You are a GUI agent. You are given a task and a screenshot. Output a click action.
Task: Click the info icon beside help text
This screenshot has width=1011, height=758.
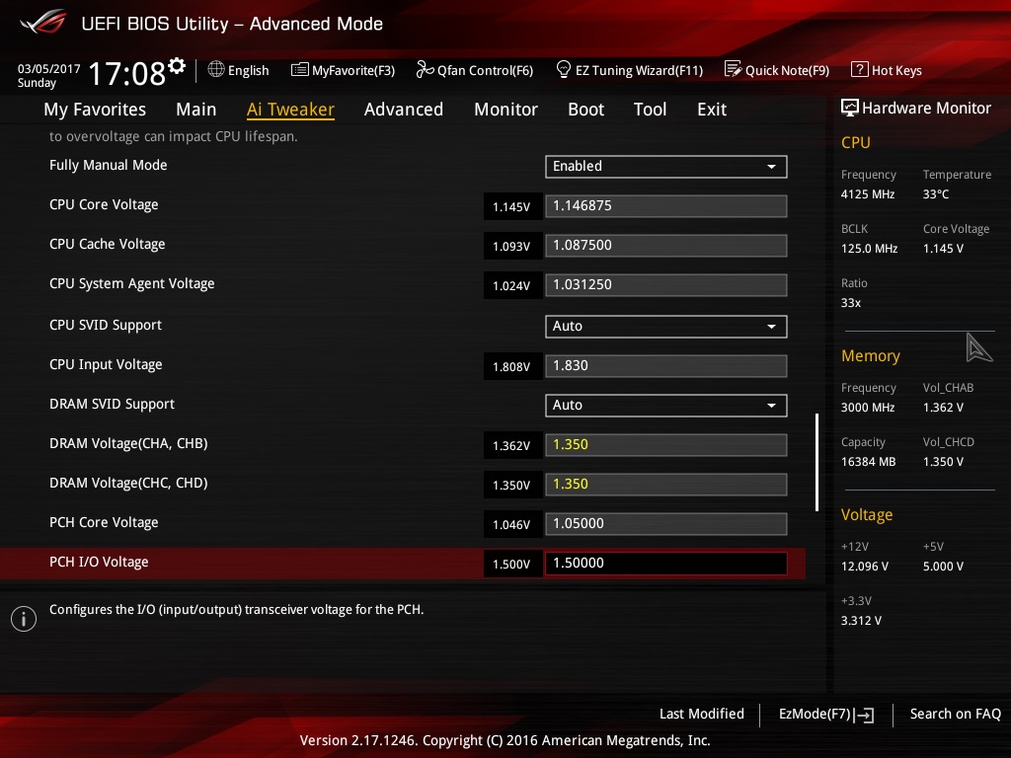24,619
